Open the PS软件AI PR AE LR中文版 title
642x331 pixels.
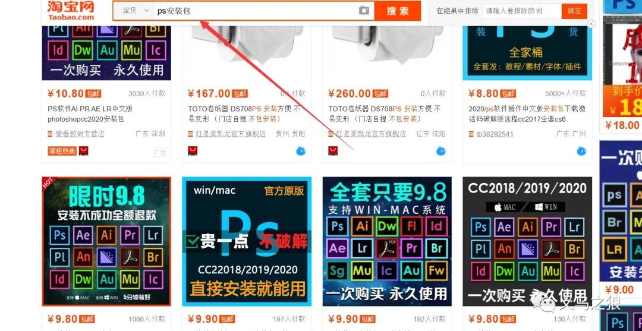pyautogui.click(x=90, y=109)
